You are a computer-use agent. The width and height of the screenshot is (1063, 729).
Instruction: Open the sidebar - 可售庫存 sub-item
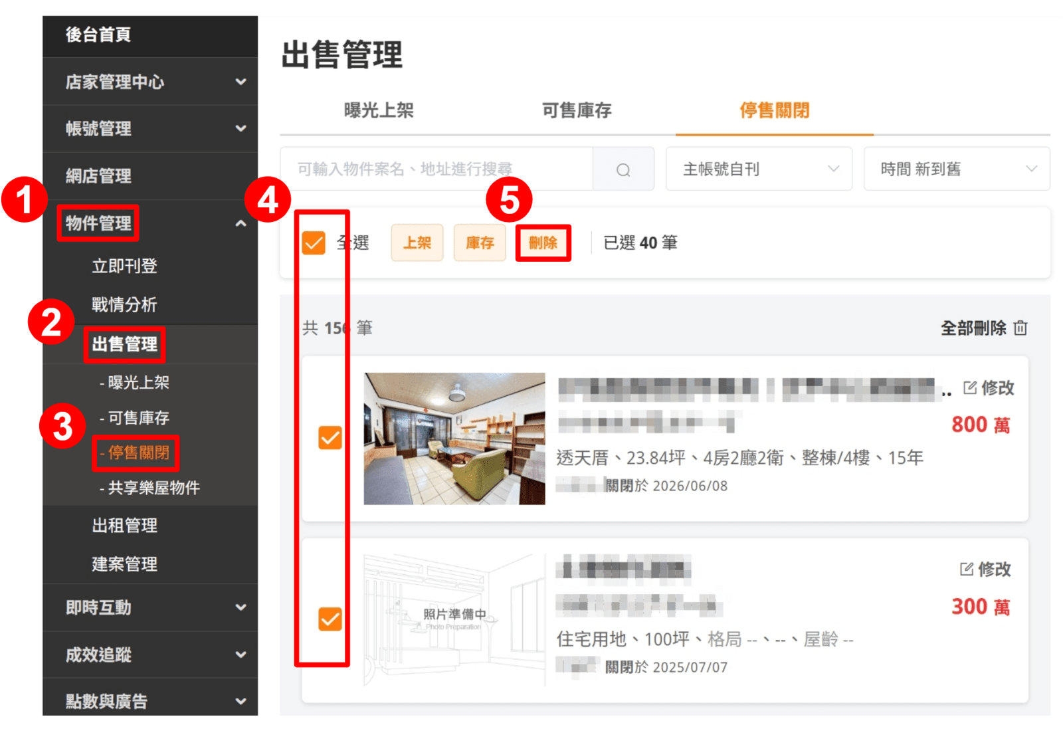[x=134, y=418]
